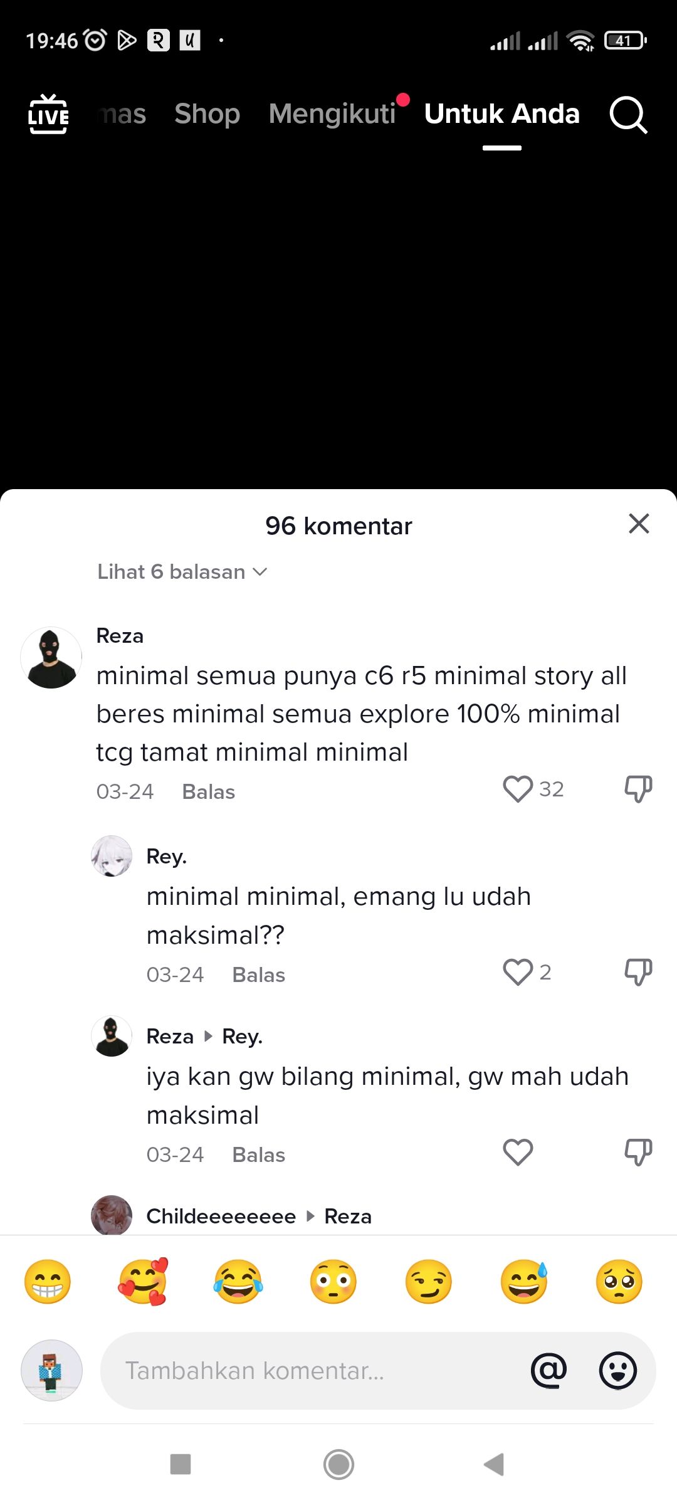Like Reza's minimal comment

coord(518,789)
